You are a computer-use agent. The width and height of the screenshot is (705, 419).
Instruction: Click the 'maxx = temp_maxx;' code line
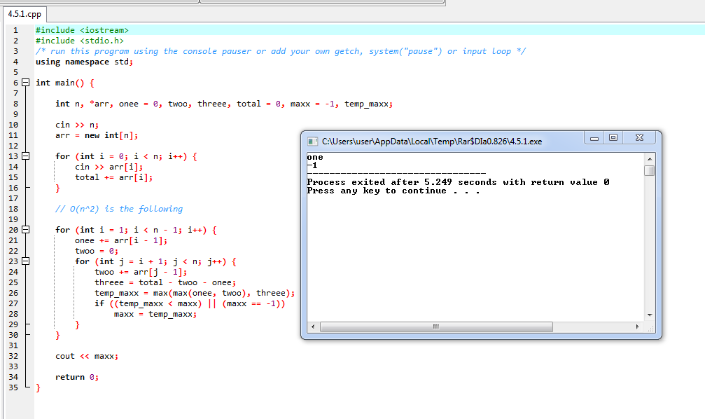(x=155, y=314)
